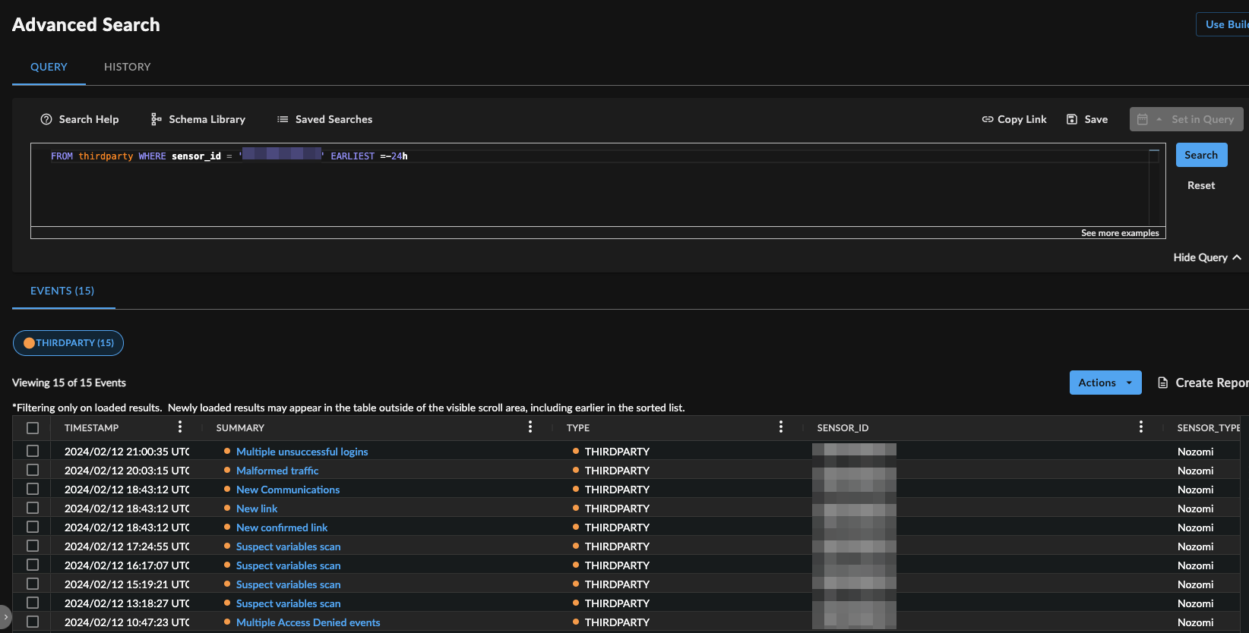Screen dimensions: 1249x633
Task: Open Multiple unsuccessful logins event
Action: pyautogui.click(x=302, y=452)
